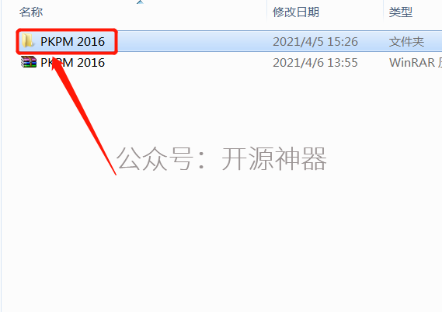The height and width of the screenshot is (312, 442).
Task: Click the PKPM 2016 WinRAR archive name
Action: pyautogui.click(x=72, y=63)
